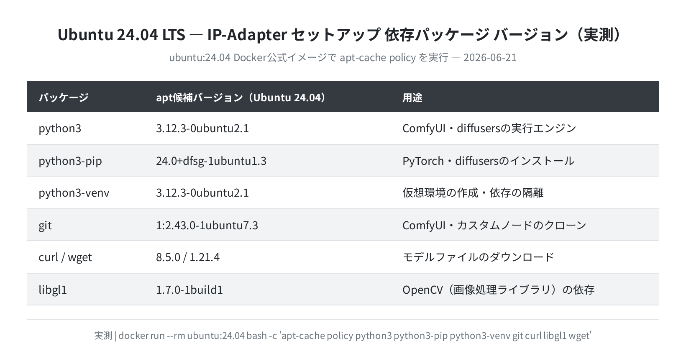This screenshot has width=686, height=359.
Task: Click version 24.0+dfsg-1ubuntu1.3
Action: click(211, 161)
